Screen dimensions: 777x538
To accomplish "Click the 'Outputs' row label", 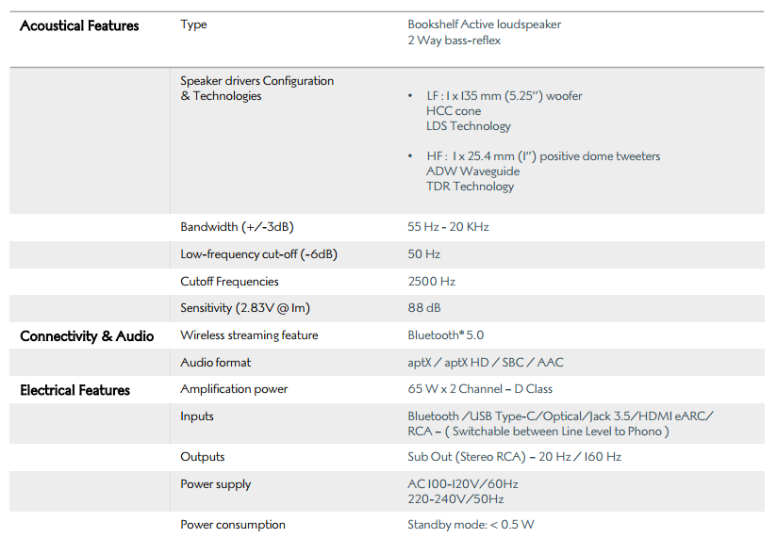I will 202,457.
